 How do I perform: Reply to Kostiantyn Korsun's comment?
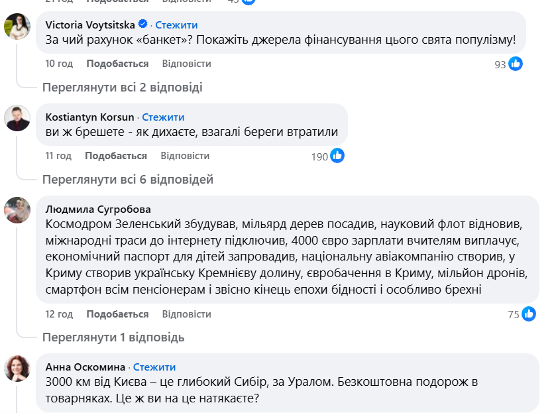[x=185, y=156]
